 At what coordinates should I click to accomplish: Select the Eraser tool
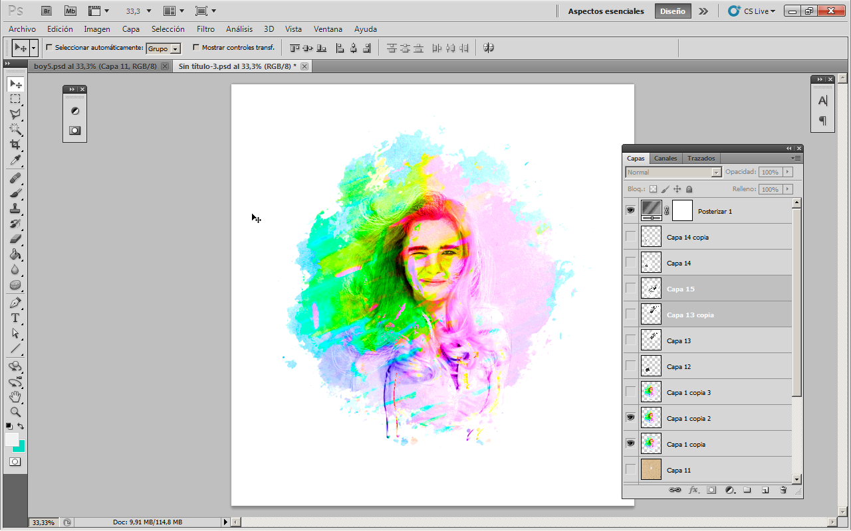tap(15, 239)
